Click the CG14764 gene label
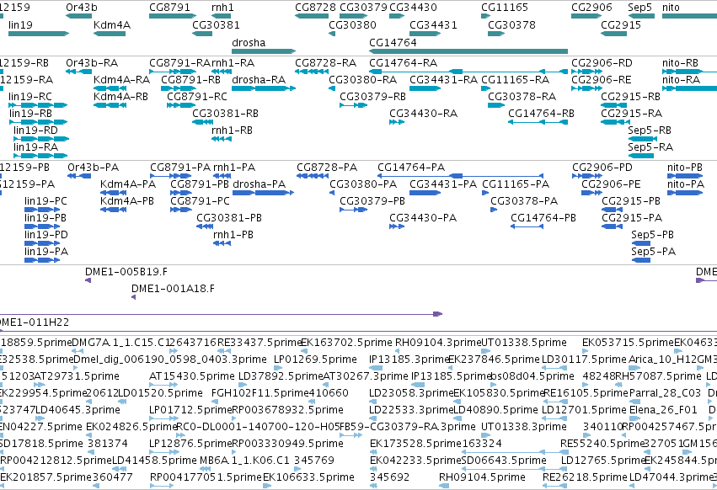The width and height of the screenshot is (717, 490). [x=393, y=42]
